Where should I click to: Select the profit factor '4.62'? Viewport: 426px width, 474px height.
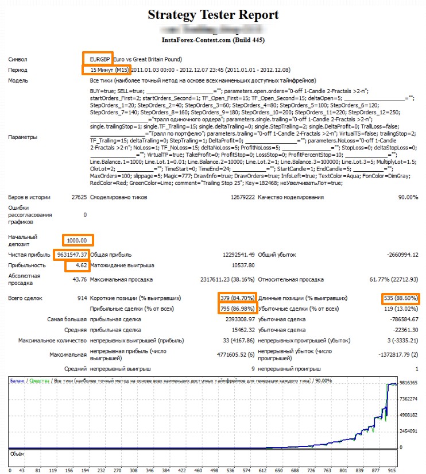(x=81, y=265)
